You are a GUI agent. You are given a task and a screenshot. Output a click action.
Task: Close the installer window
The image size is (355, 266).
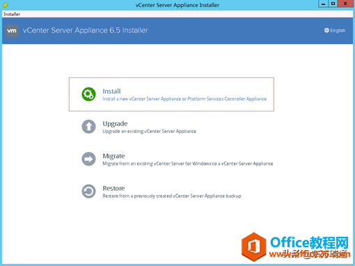[345, 3]
